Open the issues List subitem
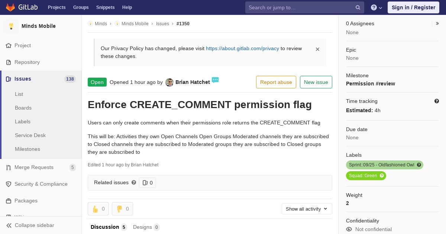This screenshot has height=234, width=446. coord(19,94)
